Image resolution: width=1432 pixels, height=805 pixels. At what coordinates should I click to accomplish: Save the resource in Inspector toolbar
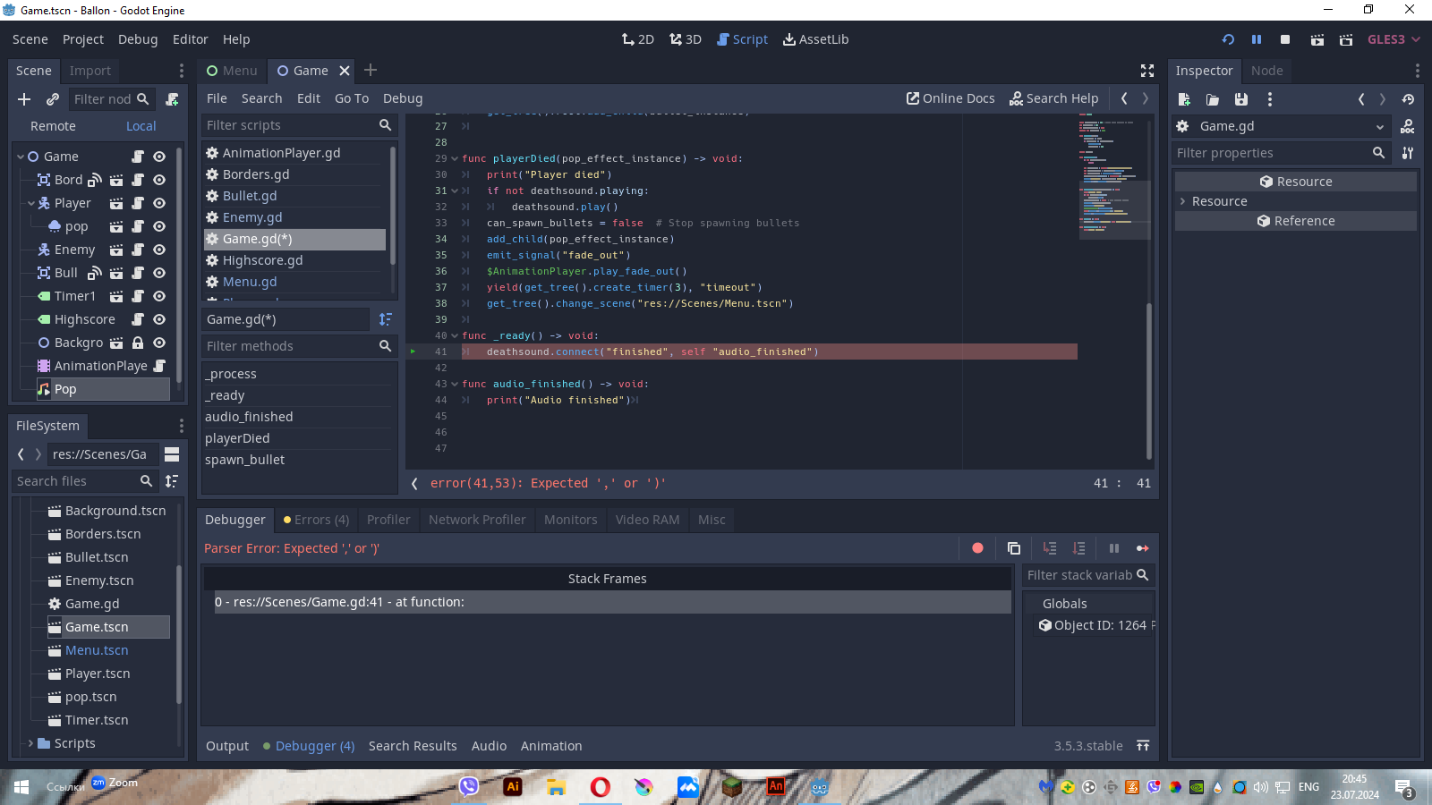tap(1241, 99)
